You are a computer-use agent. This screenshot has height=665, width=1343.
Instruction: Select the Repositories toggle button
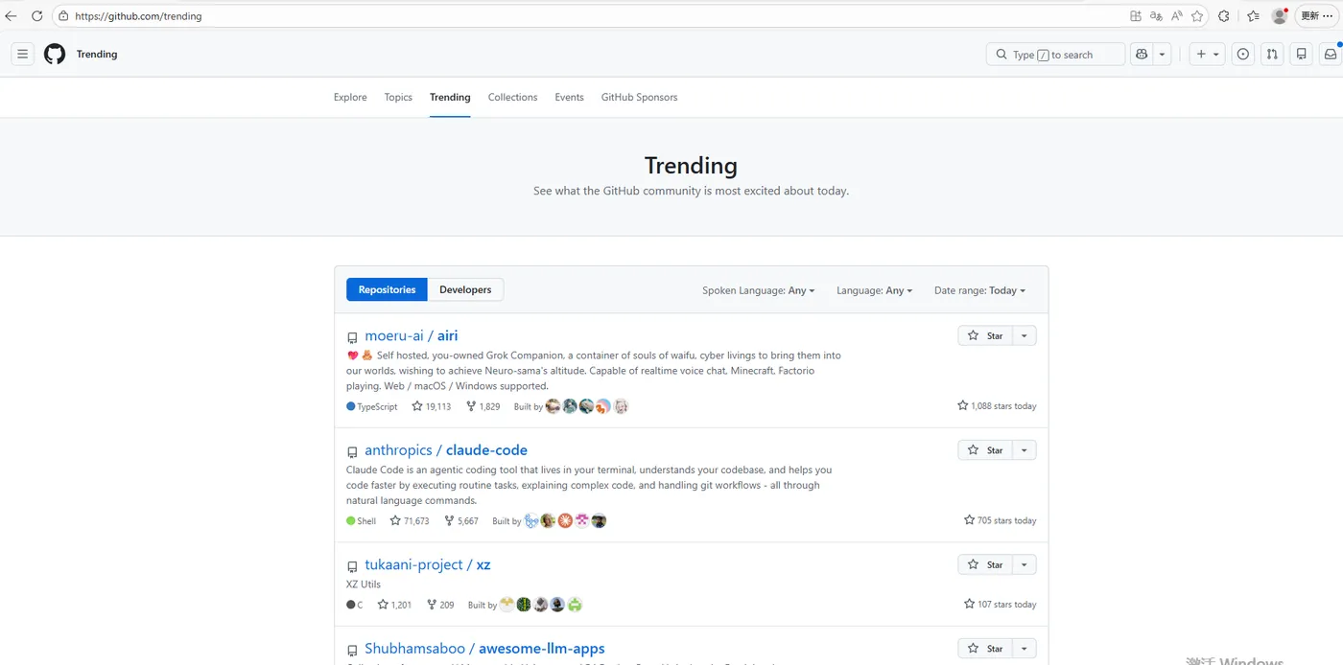pos(387,289)
